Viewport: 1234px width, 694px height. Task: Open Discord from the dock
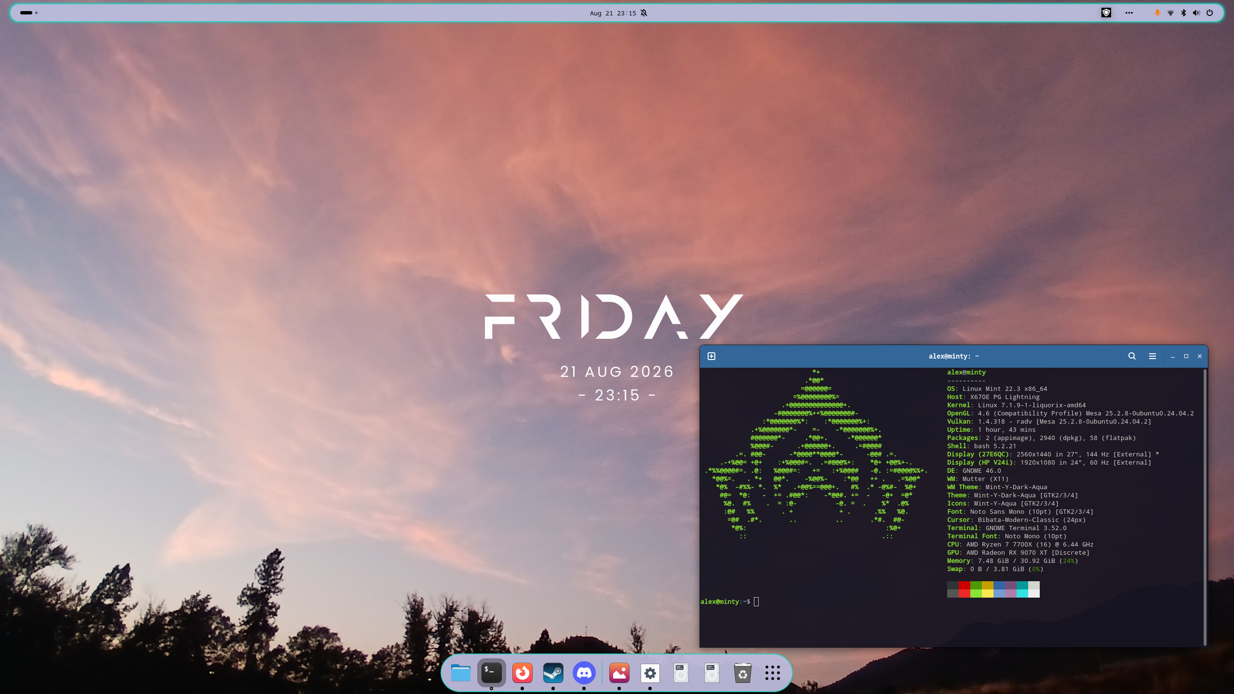584,673
